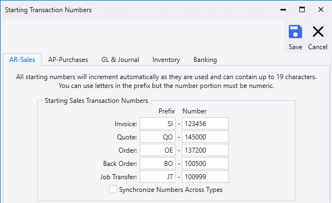Enable Synchronize Numbers Across Types checkbox
Image resolution: width=332 pixels, height=203 pixels.
113,189
